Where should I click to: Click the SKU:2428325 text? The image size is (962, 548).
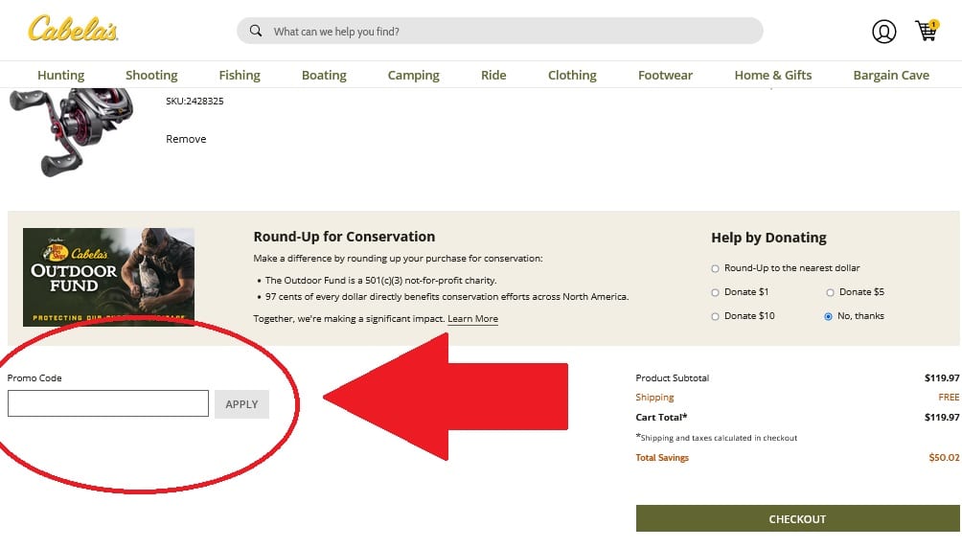point(195,101)
